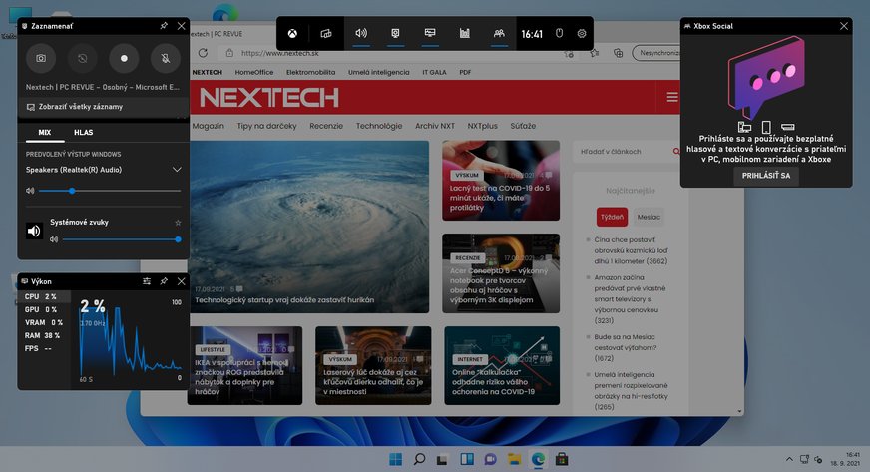This screenshot has height=472, width=870.
Task: Start recording with the record button
Action: 124,59
